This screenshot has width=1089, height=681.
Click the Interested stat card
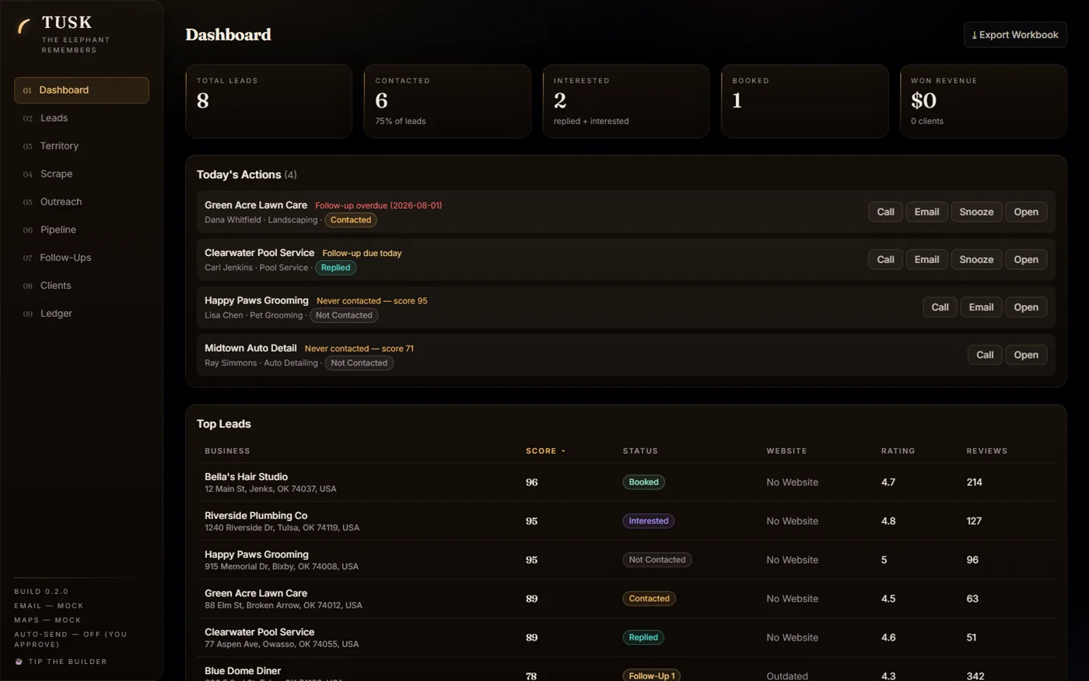pyautogui.click(x=626, y=101)
